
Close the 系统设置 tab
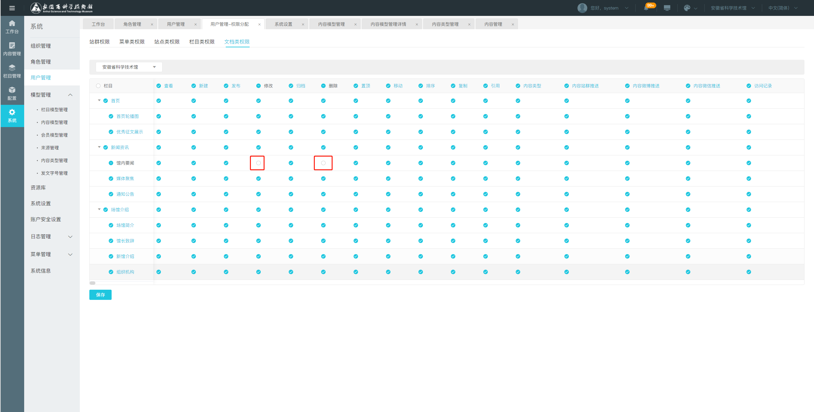click(x=303, y=24)
